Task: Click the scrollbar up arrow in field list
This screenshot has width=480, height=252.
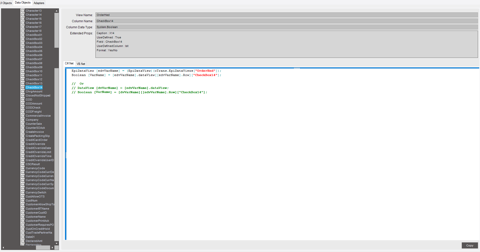Action: click(x=56, y=11)
